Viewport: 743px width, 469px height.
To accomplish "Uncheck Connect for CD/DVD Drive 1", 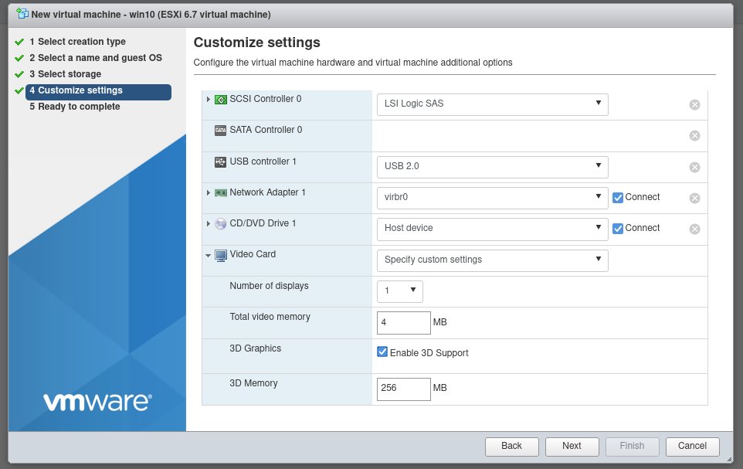I will click(618, 229).
